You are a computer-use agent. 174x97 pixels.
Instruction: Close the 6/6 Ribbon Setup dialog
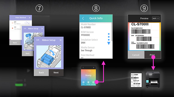click(x=61, y=40)
